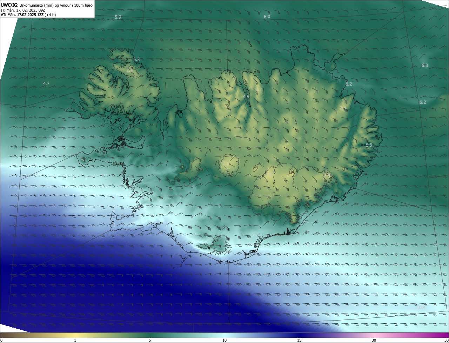Click the "15" tick on the color scale
This screenshot has height=343, width=449.
point(299,340)
